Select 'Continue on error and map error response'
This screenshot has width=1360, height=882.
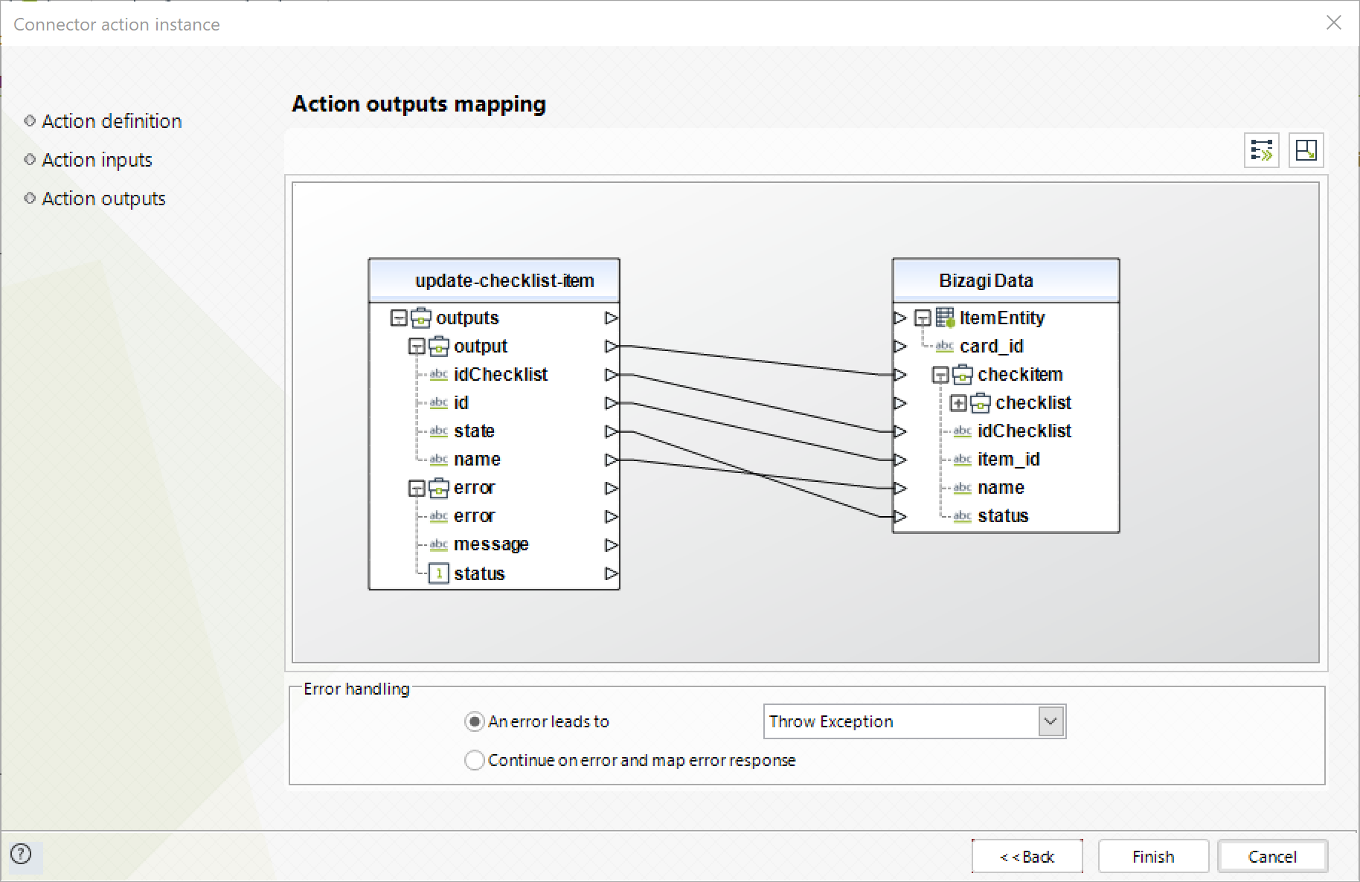[x=474, y=760]
